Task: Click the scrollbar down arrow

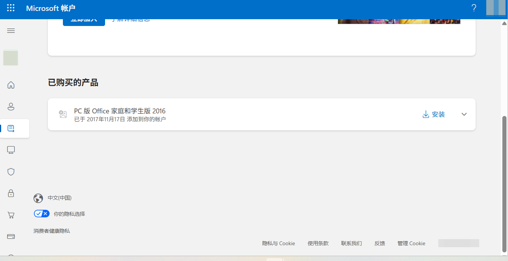Action: 505,255
